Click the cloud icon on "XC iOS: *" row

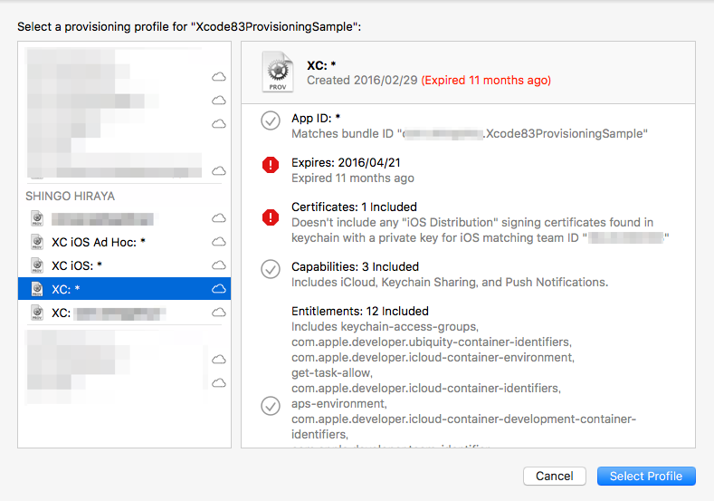tap(219, 265)
